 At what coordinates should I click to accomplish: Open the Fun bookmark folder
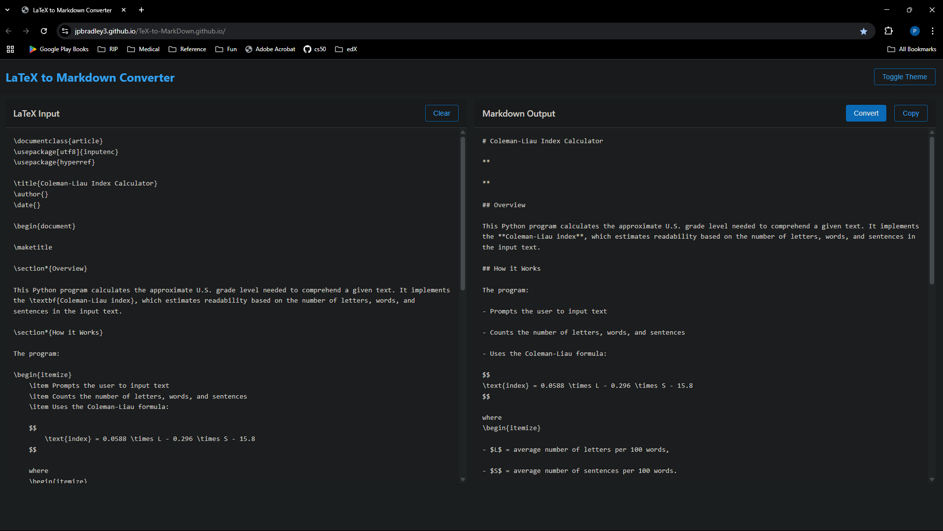[226, 49]
